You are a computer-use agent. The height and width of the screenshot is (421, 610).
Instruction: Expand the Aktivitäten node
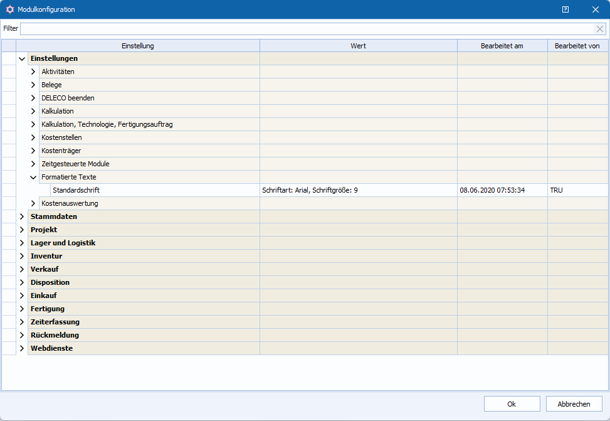(33, 72)
